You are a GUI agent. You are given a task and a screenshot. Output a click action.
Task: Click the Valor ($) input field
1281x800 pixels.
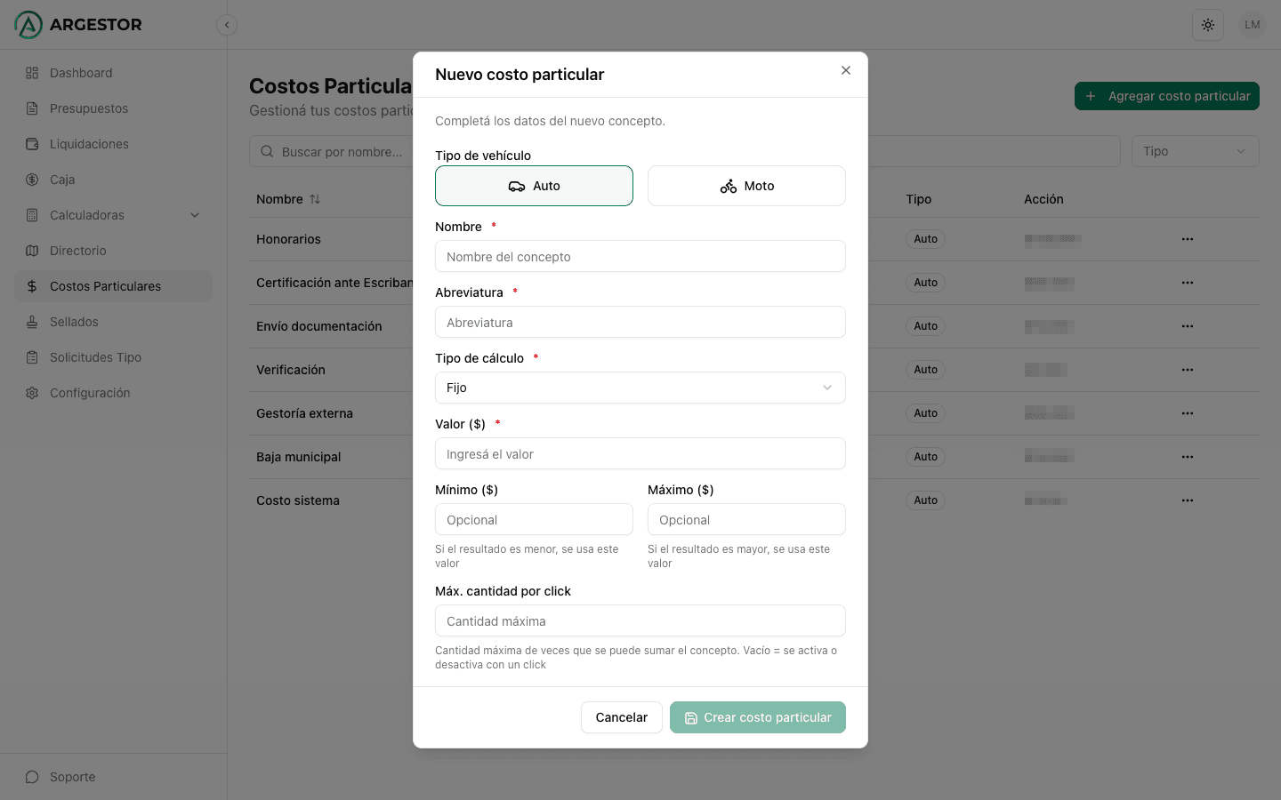tap(640, 454)
